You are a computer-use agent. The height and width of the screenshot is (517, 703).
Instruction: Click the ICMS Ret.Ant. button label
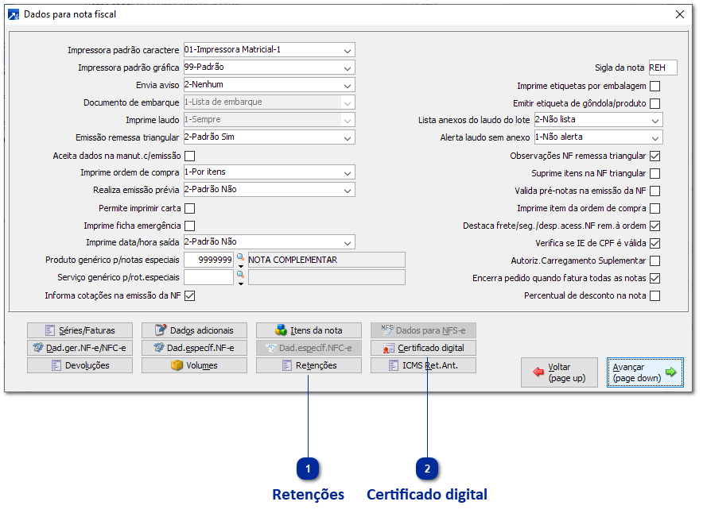(430, 365)
